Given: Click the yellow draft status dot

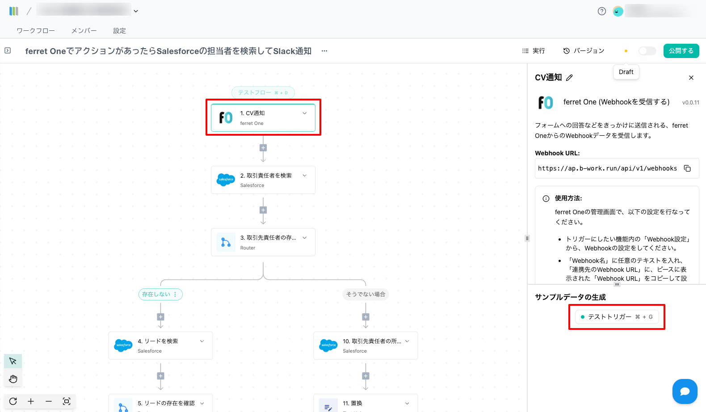Looking at the screenshot, I should tap(626, 51).
